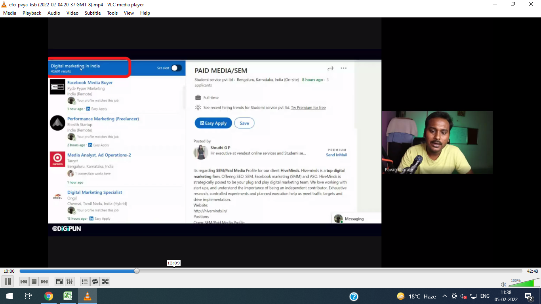Open the notification center icon
Viewport: 541px width, 304px height.
point(529,296)
